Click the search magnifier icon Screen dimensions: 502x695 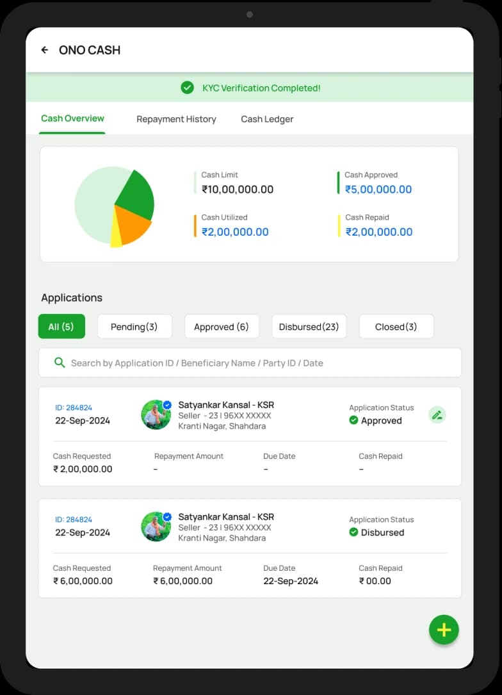coord(60,363)
